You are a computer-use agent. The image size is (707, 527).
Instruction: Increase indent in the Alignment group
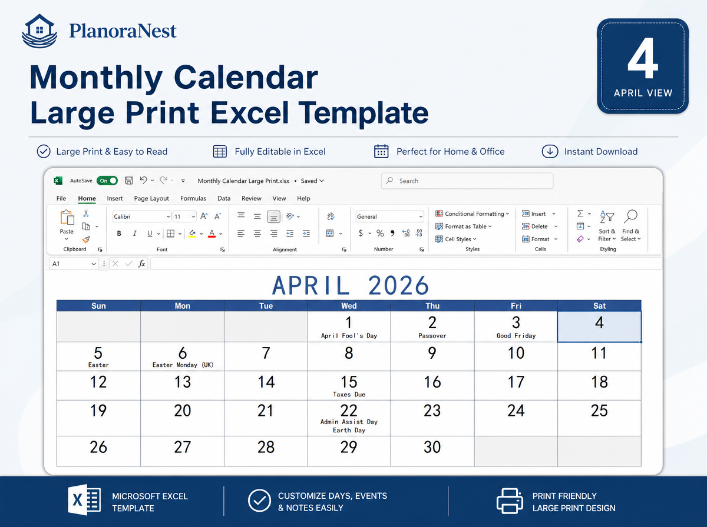[306, 234]
